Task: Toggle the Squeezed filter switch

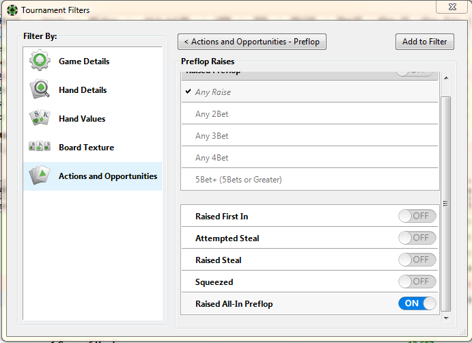Action: [417, 282]
